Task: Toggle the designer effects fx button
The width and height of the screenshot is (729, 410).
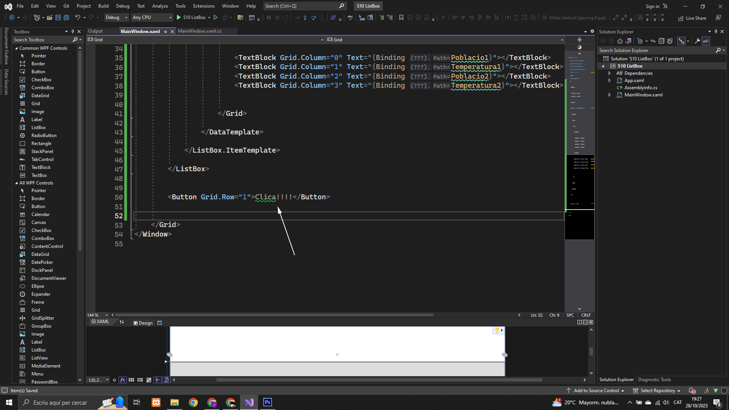Action: (x=122, y=380)
